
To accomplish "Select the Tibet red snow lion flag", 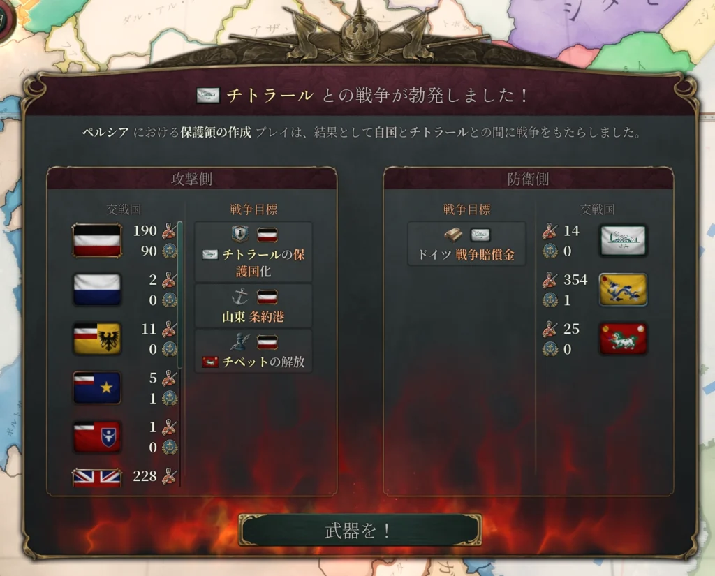I will tap(622, 339).
